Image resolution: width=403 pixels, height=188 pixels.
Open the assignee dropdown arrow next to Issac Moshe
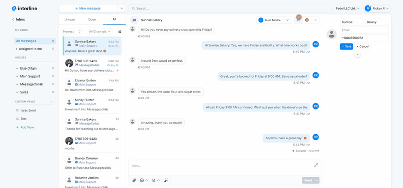[287, 20]
